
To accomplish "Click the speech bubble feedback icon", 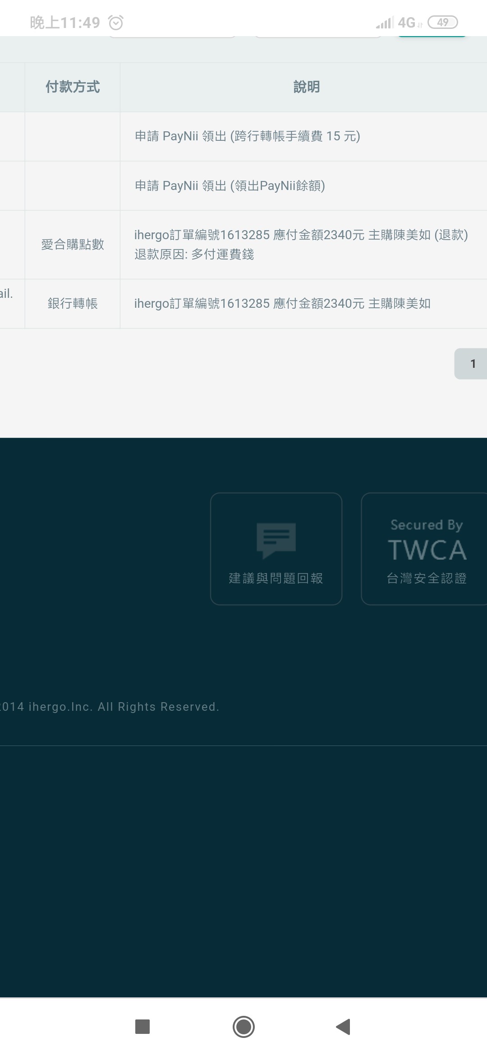I will pos(276,540).
